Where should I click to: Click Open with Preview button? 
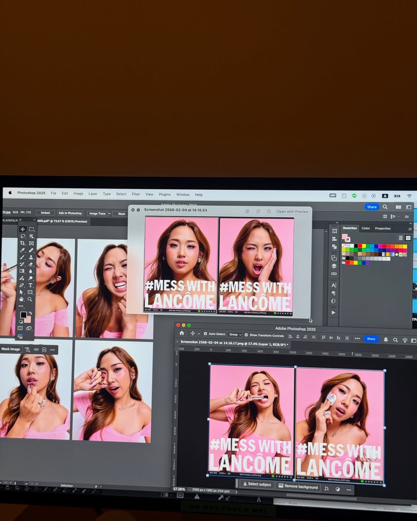pyautogui.click(x=292, y=211)
